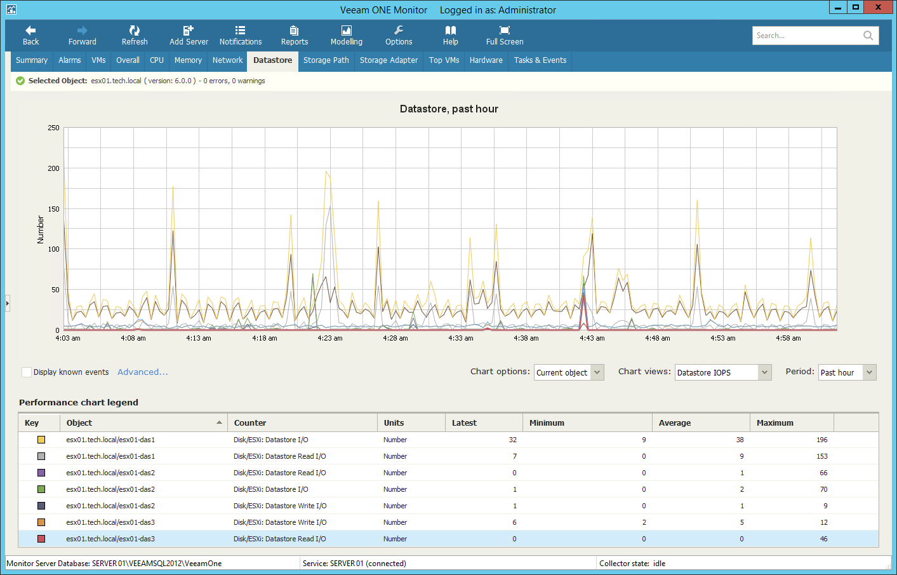Expand the collapsed left side panel
Screen dimensions: 897x575
8,303
